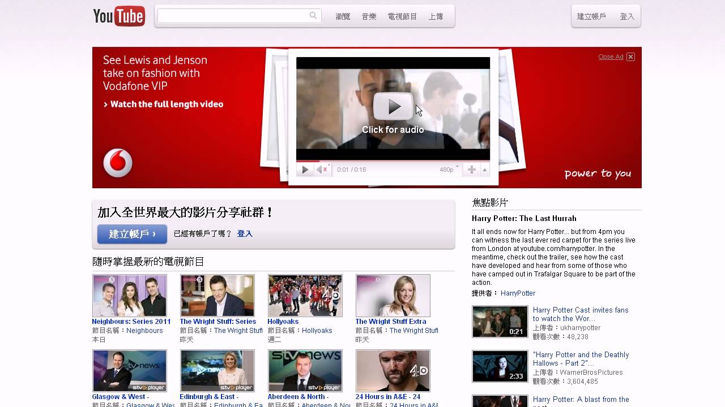Viewport: 725px width, 407px height.
Task: Click the search magnifier icon
Action: tap(313, 16)
